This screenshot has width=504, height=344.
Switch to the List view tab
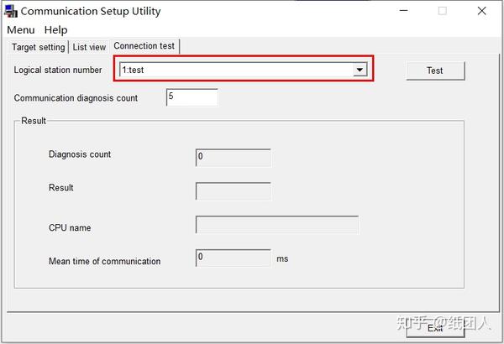click(89, 47)
